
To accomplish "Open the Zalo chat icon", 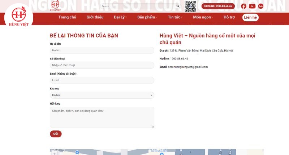I will coord(260,6).
